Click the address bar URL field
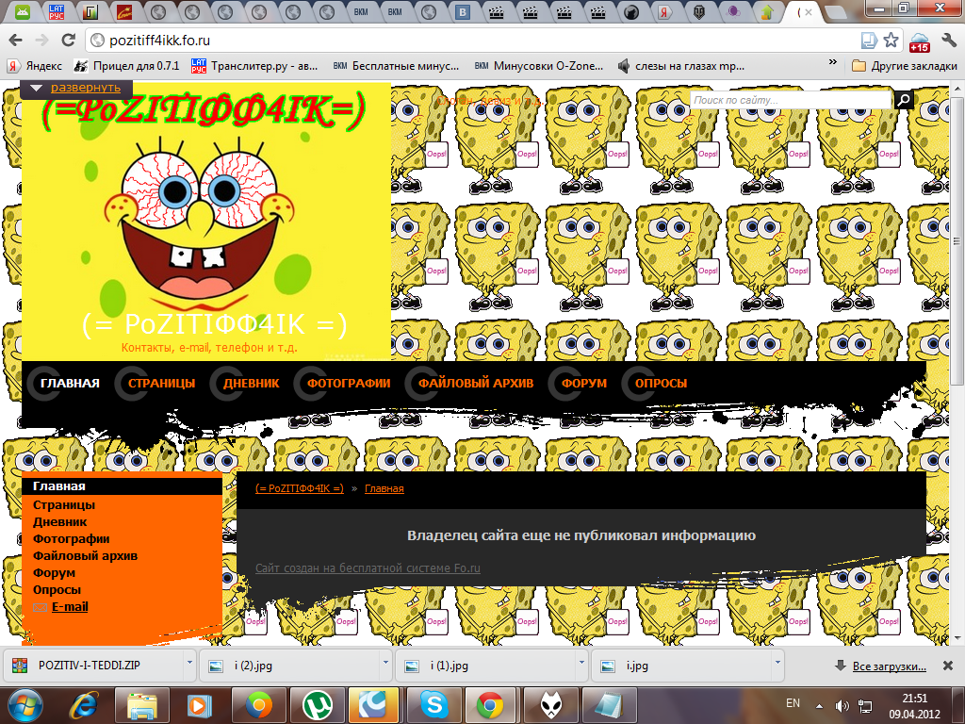 tap(474, 41)
